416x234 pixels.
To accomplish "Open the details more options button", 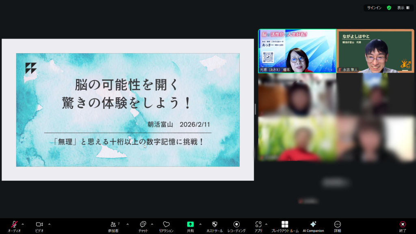I will click(337, 225).
